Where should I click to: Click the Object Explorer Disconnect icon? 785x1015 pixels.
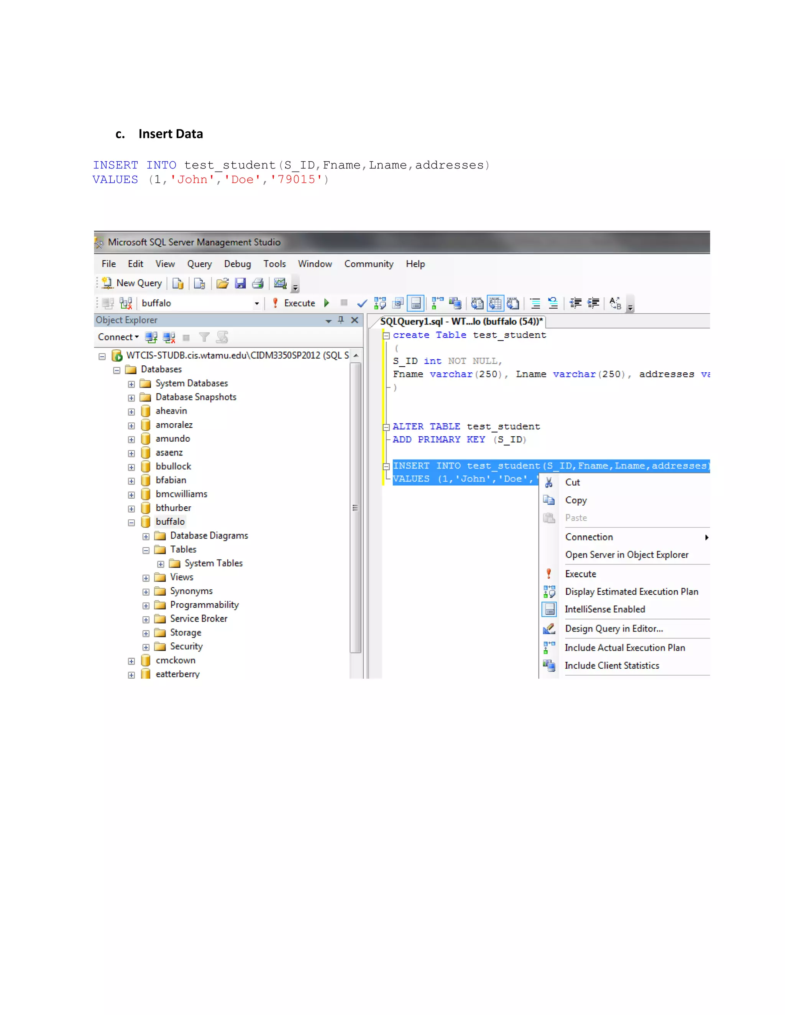169,337
